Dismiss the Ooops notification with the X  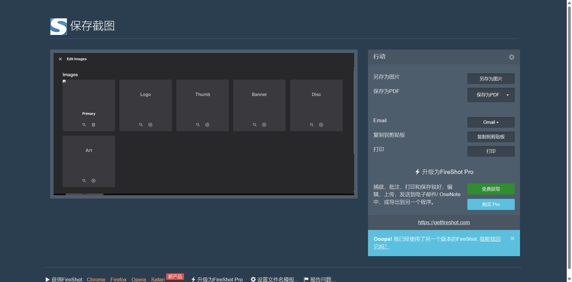coord(512,239)
